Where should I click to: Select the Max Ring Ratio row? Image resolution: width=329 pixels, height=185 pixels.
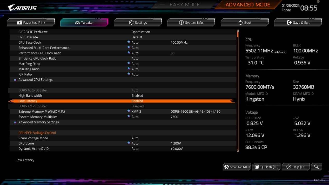(123, 64)
